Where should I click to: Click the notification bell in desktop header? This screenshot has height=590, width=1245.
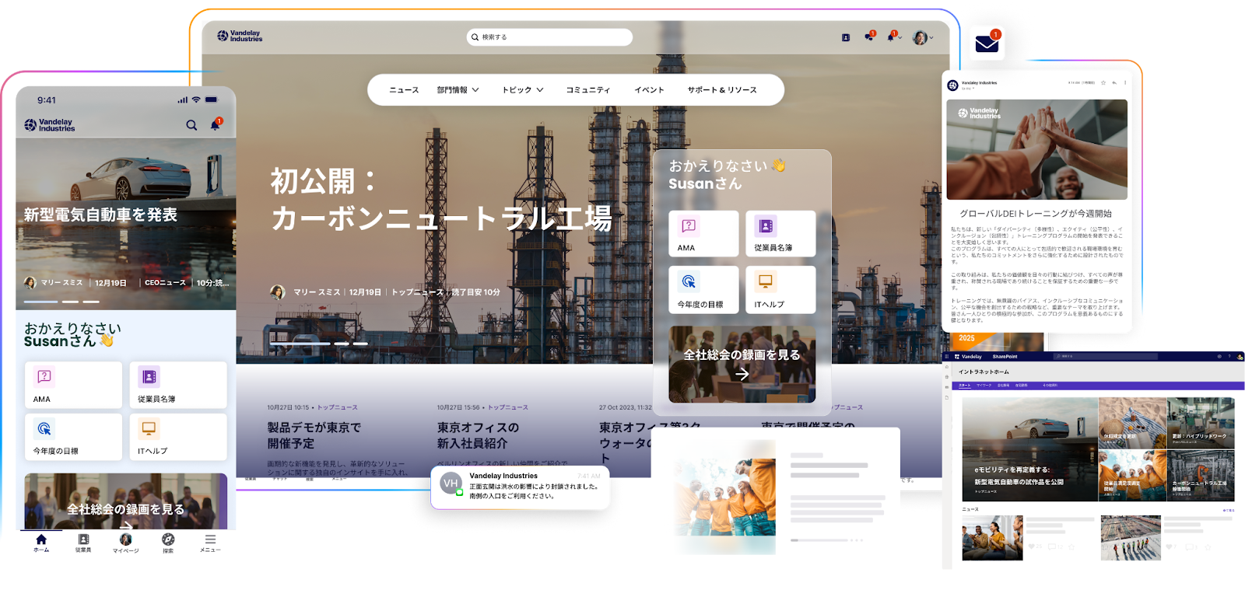click(x=892, y=37)
